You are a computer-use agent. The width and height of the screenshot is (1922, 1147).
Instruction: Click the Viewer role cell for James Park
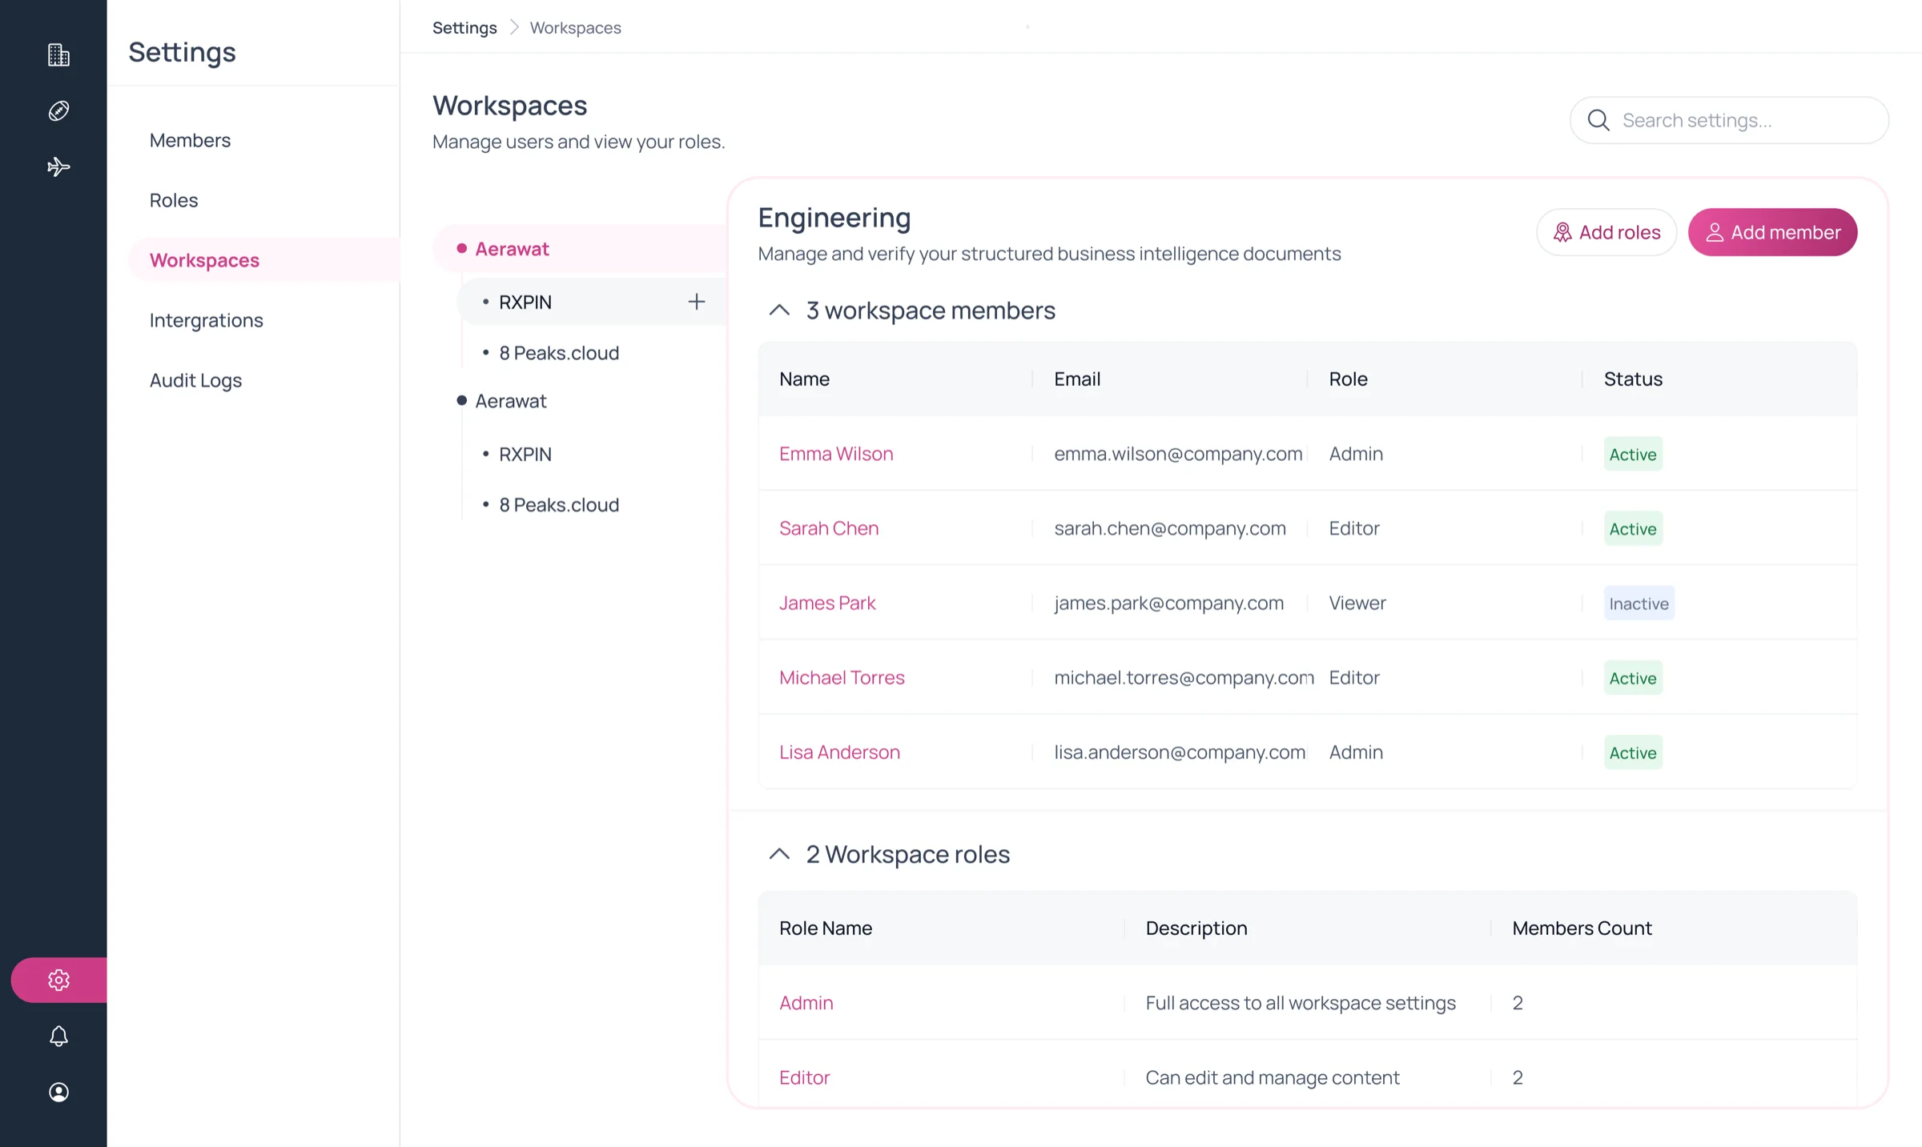(1357, 603)
